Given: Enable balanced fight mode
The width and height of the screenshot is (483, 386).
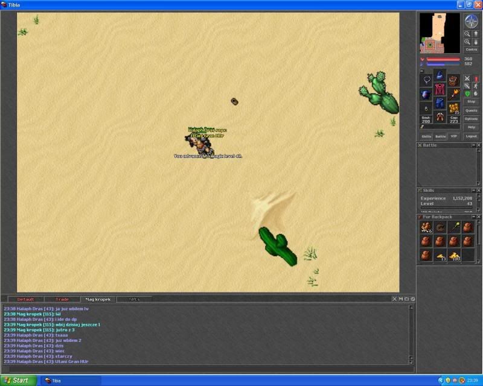Looking at the screenshot, I should pyautogui.click(x=467, y=86).
